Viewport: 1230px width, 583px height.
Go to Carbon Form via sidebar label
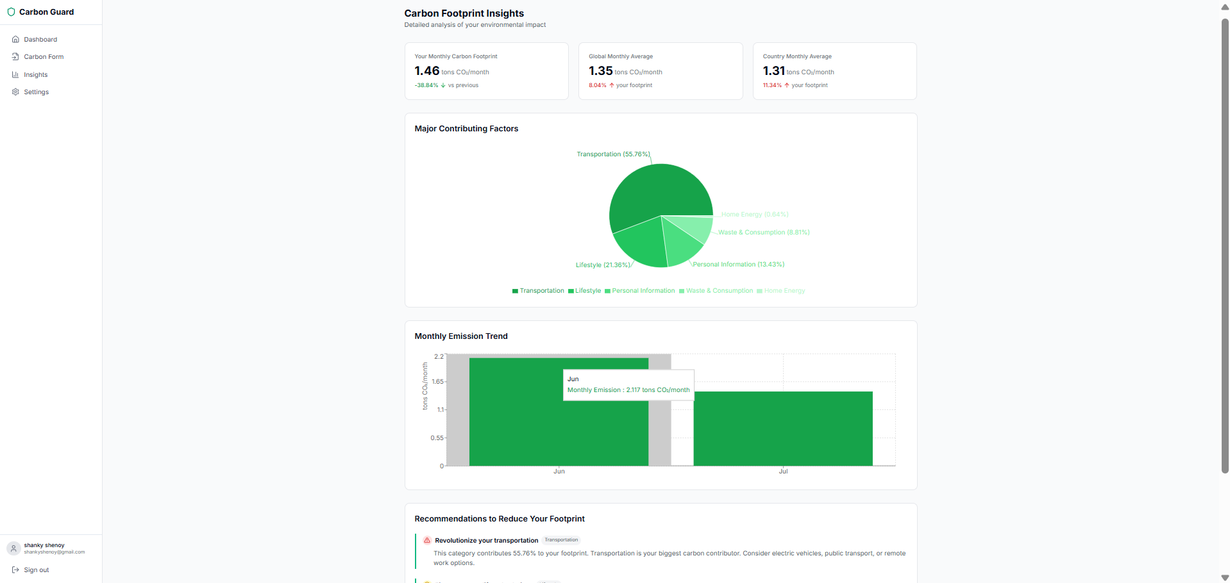[x=44, y=57]
